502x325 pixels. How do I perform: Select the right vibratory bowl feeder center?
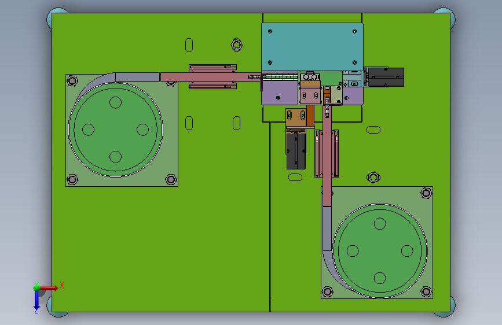coord(380,251)
